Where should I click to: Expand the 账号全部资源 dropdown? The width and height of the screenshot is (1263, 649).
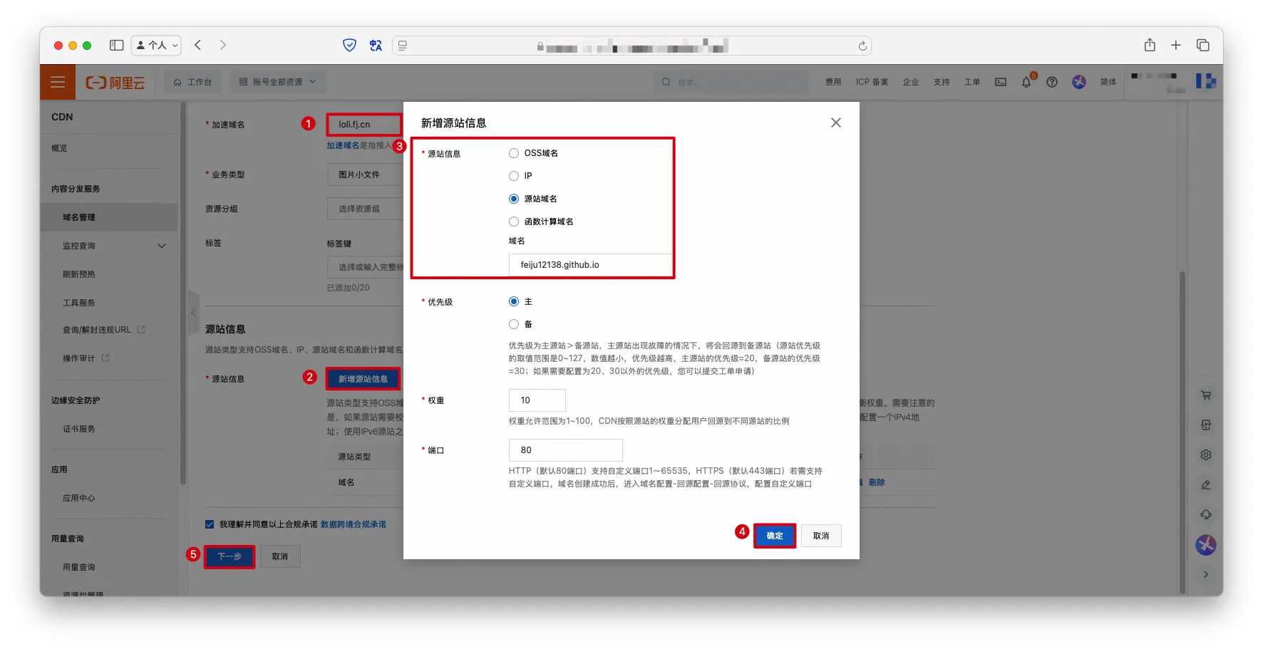[277, 82]
